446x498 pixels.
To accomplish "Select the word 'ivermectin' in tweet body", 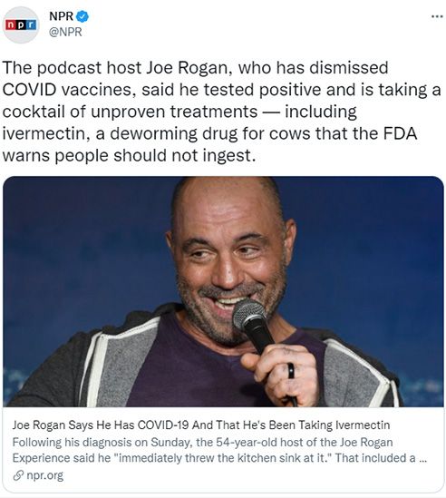I will point(44,133).
